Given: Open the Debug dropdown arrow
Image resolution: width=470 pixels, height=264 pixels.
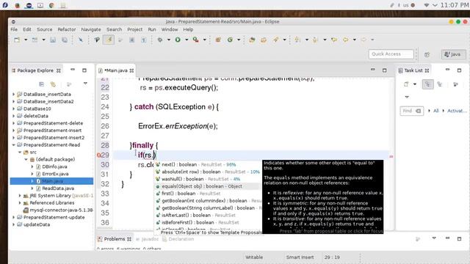Looking at the screenshot, I should tap(168, 40).
